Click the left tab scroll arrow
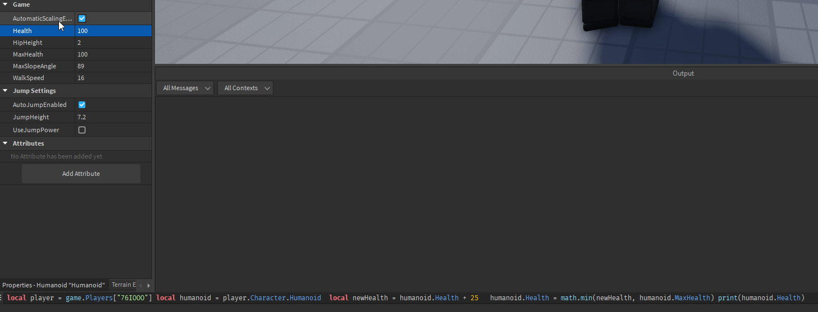This screenshot has height=312, width=818. pyautogui.click(x=141, y=285)
